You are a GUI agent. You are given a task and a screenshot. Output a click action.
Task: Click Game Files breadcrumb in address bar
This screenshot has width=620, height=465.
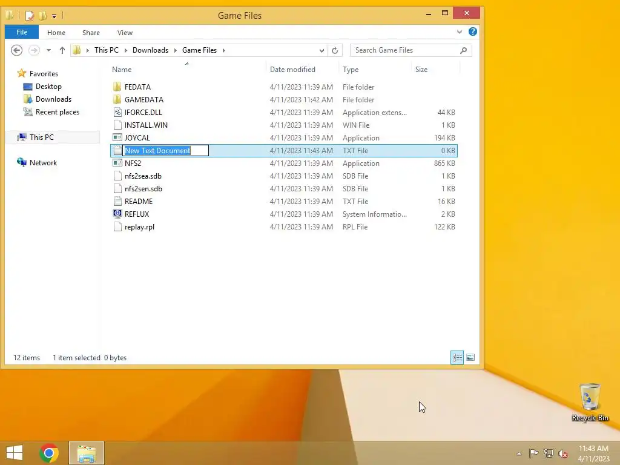[x=199, y=50]
